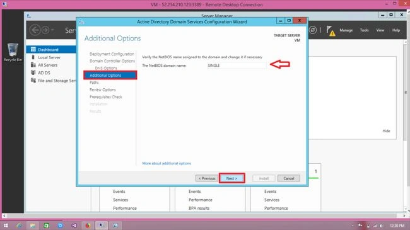
Task: Open Firefox from the taskbar
Action: coord(88,226)
